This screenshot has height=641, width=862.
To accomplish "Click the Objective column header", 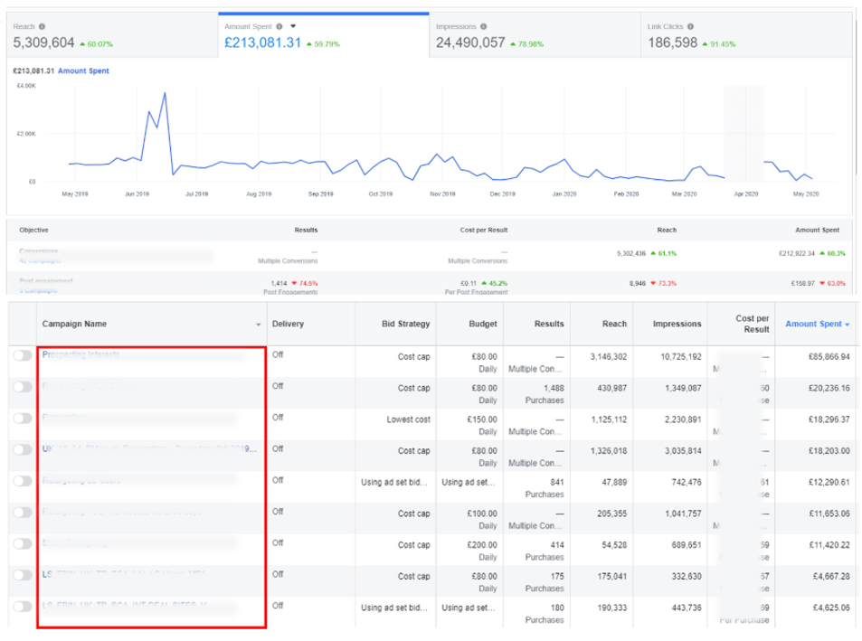I will click(33, 231).
